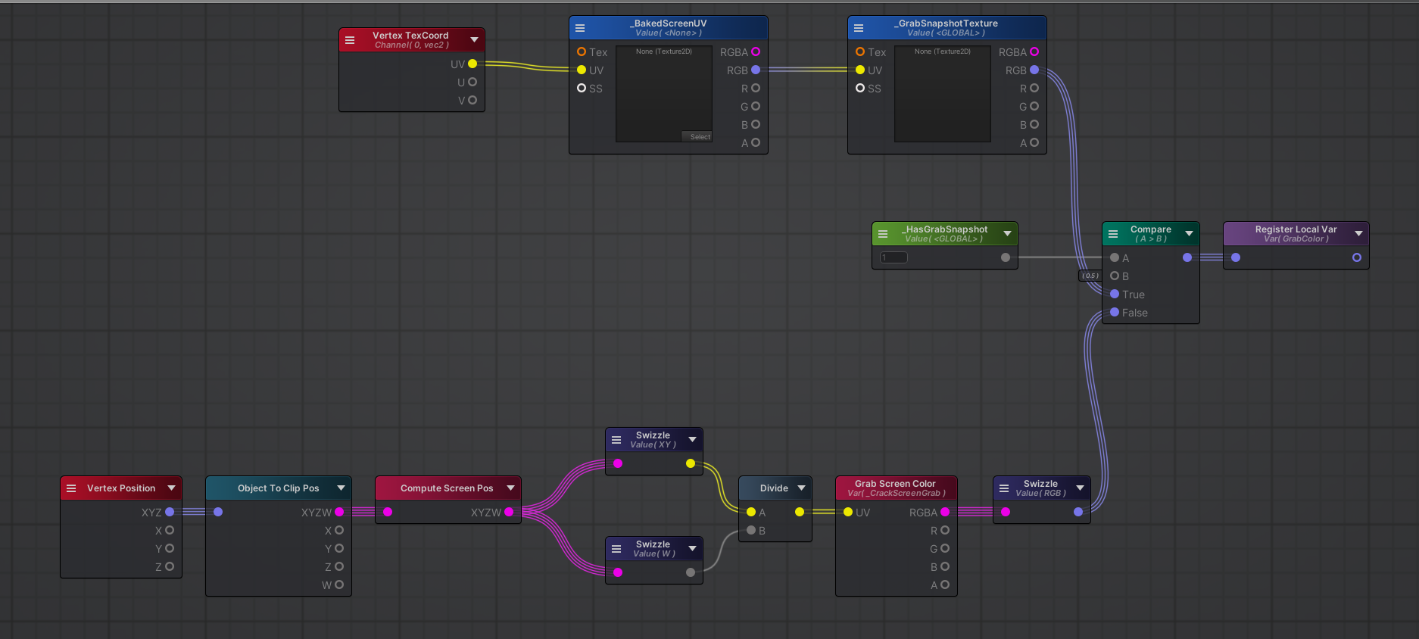Click the Swizzle W node hamburger icon
1419x639 pixels.
616,549
